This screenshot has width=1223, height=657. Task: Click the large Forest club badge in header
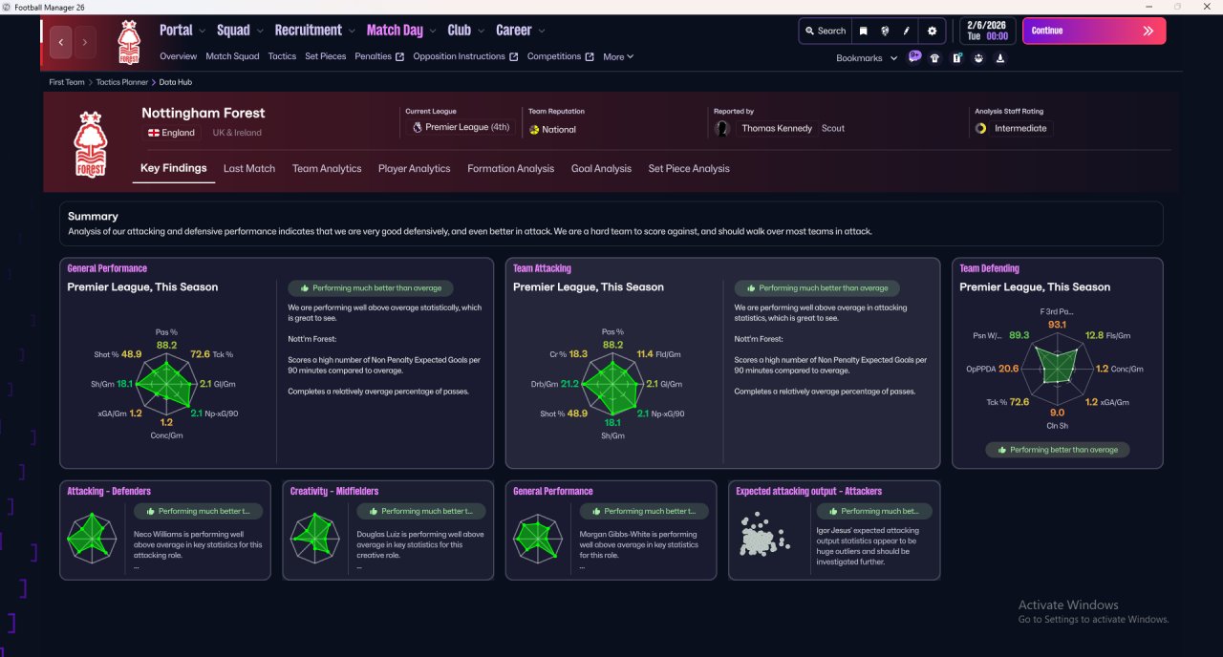coord(91,143)
